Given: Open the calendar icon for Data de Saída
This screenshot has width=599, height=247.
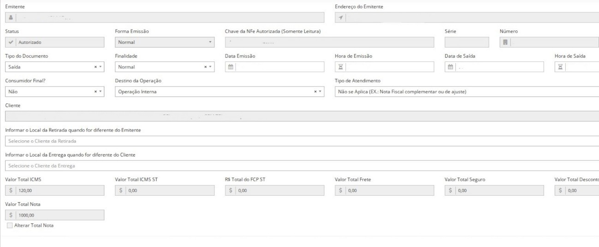Looking at the screenshot, I should [451, 67].
